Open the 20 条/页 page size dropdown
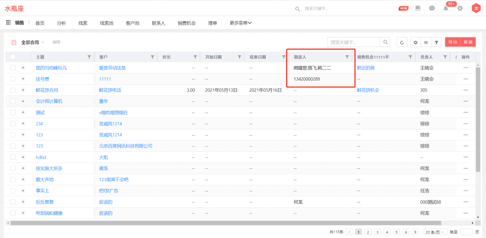Screen dimensions: 486x238 (435, 232)
